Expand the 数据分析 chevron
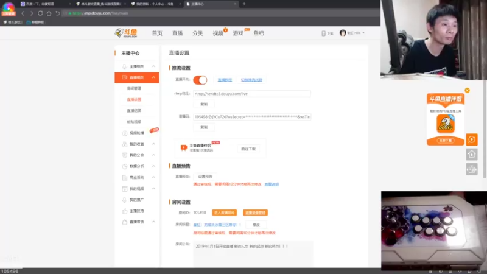The width and height of the screenshot is (487, 274). pos(153,166)
